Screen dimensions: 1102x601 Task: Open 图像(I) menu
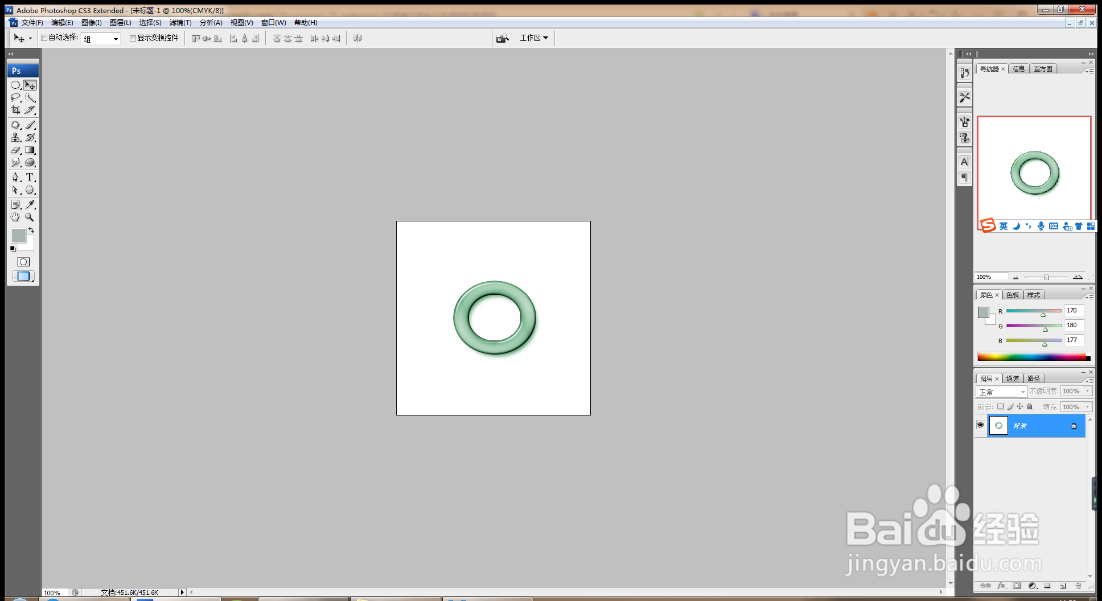91,23
